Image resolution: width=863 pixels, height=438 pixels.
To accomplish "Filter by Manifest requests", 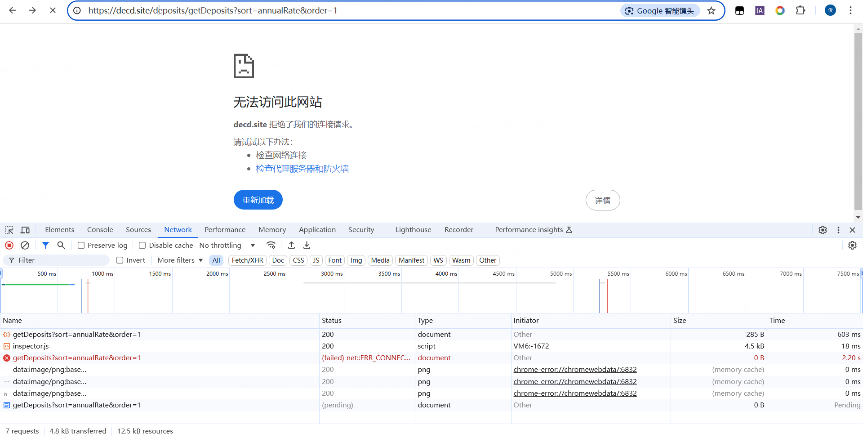I will coord(412,260).
